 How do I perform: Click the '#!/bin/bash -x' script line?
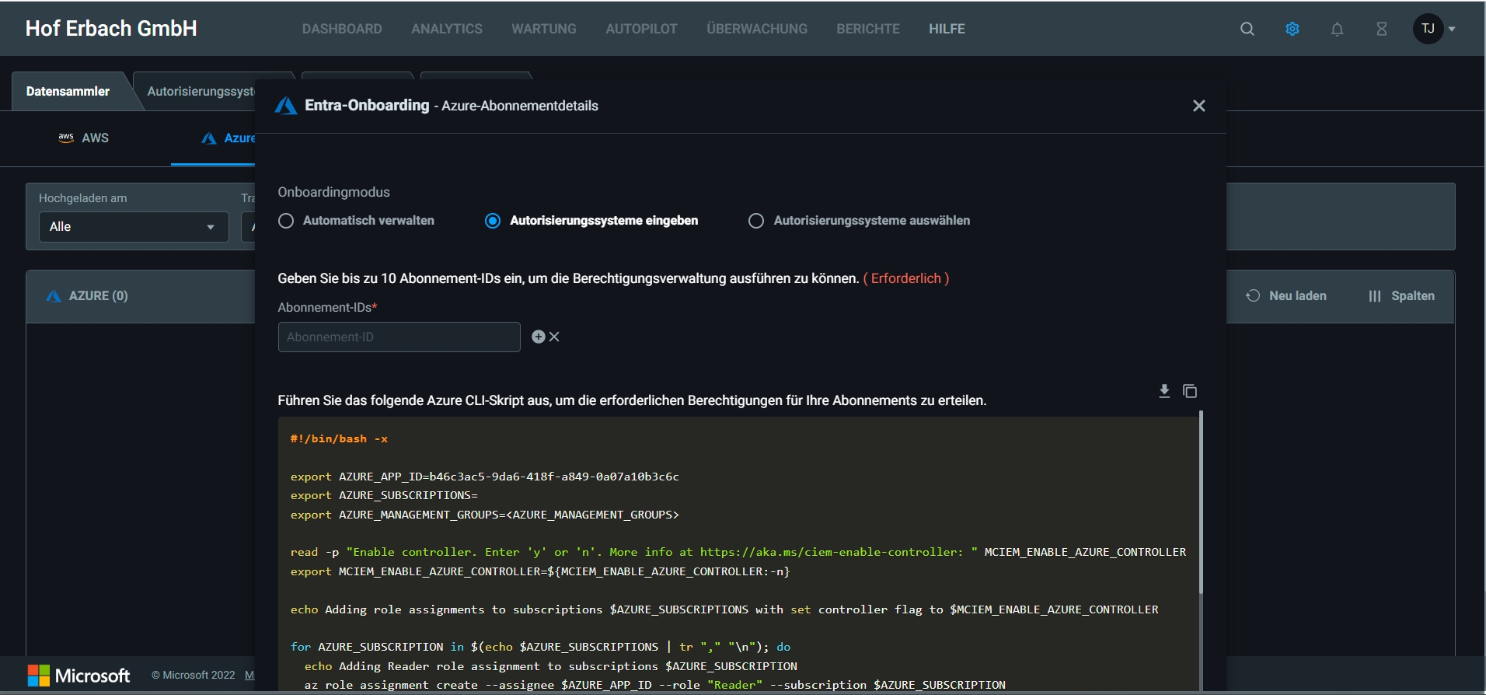339,438
